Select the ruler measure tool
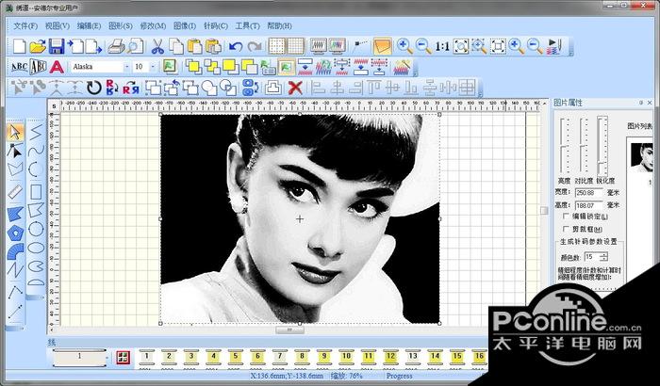The image size is (660, 386). click(16, 191)
